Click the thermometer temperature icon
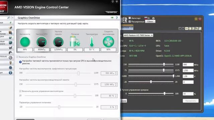The width and height of the screenshot is (214, 120). (92, 42)
